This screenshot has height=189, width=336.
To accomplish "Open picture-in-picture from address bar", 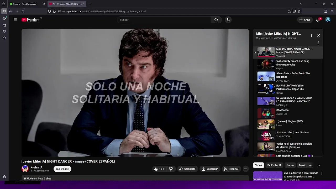I will tap(289, 11).
